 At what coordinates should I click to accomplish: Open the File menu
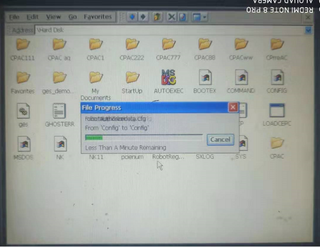14,17
